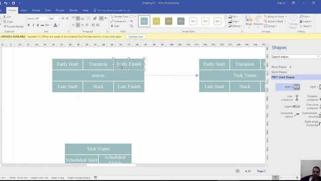The image size is (321, 181).
Task: Toggle Strikethrough formatting
Action: 42,25
